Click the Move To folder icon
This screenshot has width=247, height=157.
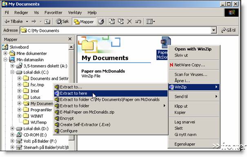coord(112,21)
